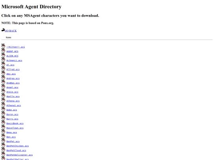Viewport: 214px width, 160px height.
Task: Open the Athena.acs link
Action: (x=13, y=101)
